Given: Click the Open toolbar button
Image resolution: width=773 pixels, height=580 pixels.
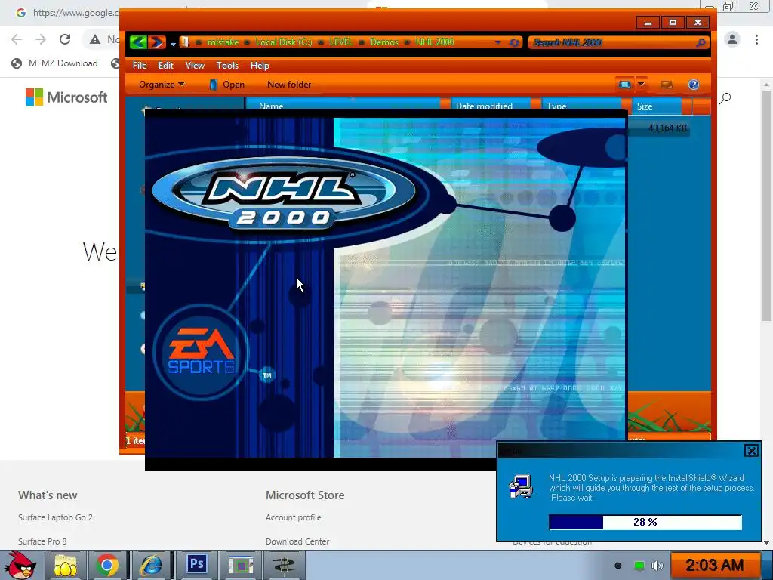Looking at the screenshot, I should [x=226, y=85].
